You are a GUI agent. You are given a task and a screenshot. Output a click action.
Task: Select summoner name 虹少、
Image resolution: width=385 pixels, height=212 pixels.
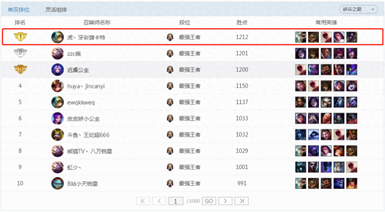74,167
